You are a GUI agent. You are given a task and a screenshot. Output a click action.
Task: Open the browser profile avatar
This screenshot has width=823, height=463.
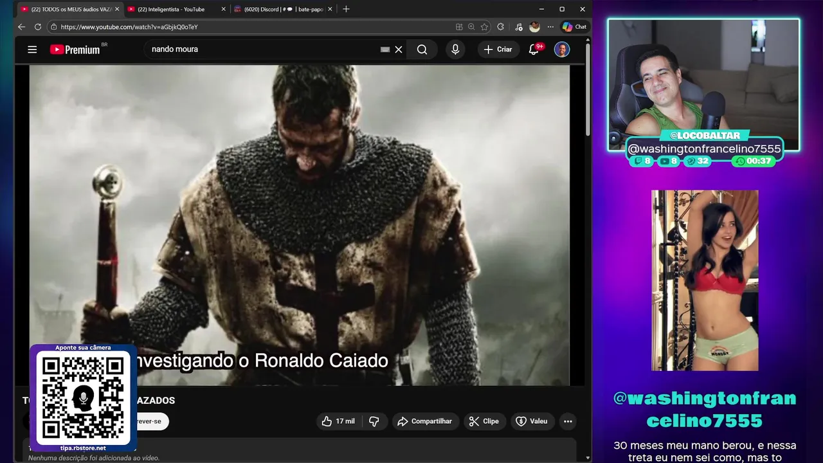[534, 27]
